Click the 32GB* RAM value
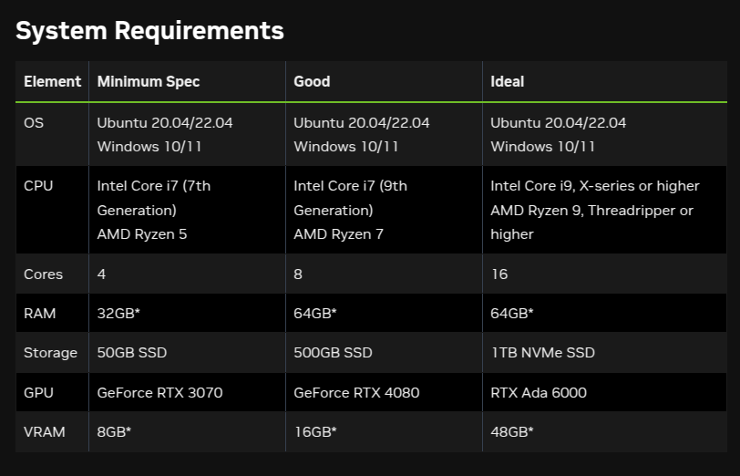The image size is (740, 476). coord(118,313)
